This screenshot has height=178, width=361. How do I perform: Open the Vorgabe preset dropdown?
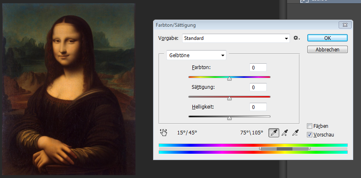(236, 38)
